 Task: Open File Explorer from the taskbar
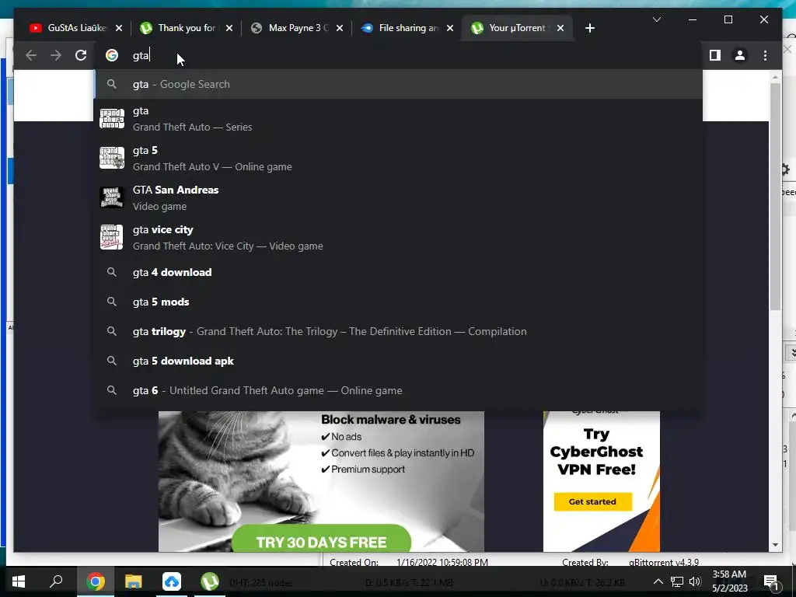click(134, 581)
